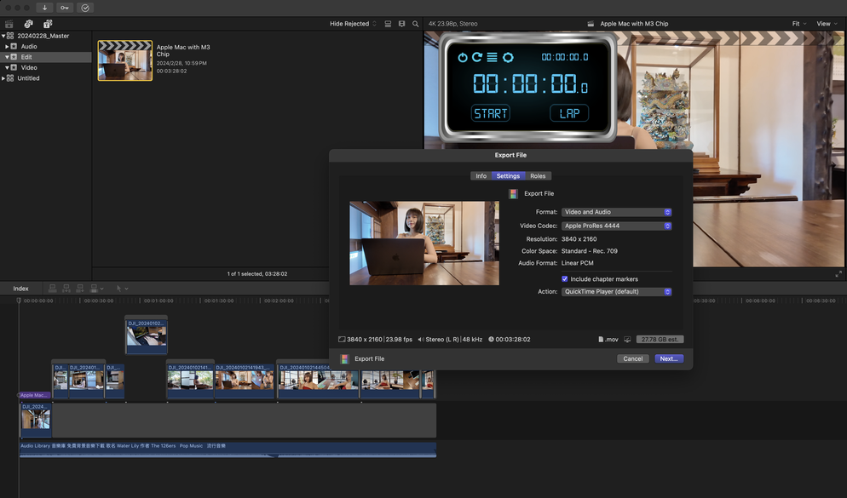Click the Export File destination icon beside tabs

(513, 194)
